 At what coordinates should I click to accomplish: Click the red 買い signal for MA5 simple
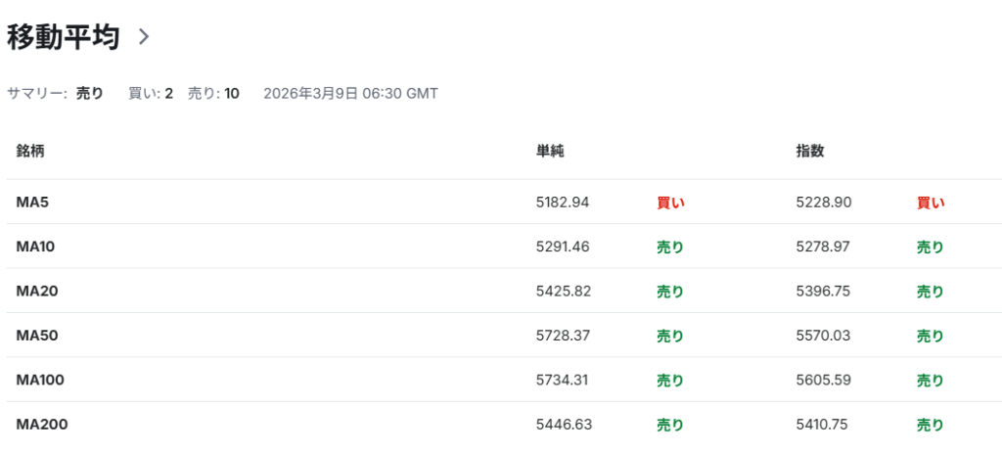(x=670, y=203)
